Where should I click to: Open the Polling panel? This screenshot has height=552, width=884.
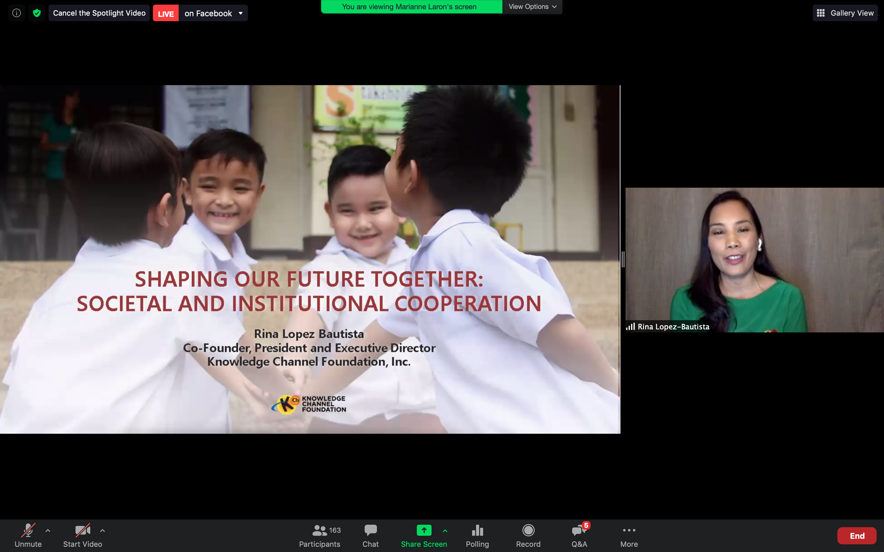click(x=477, y=535)
